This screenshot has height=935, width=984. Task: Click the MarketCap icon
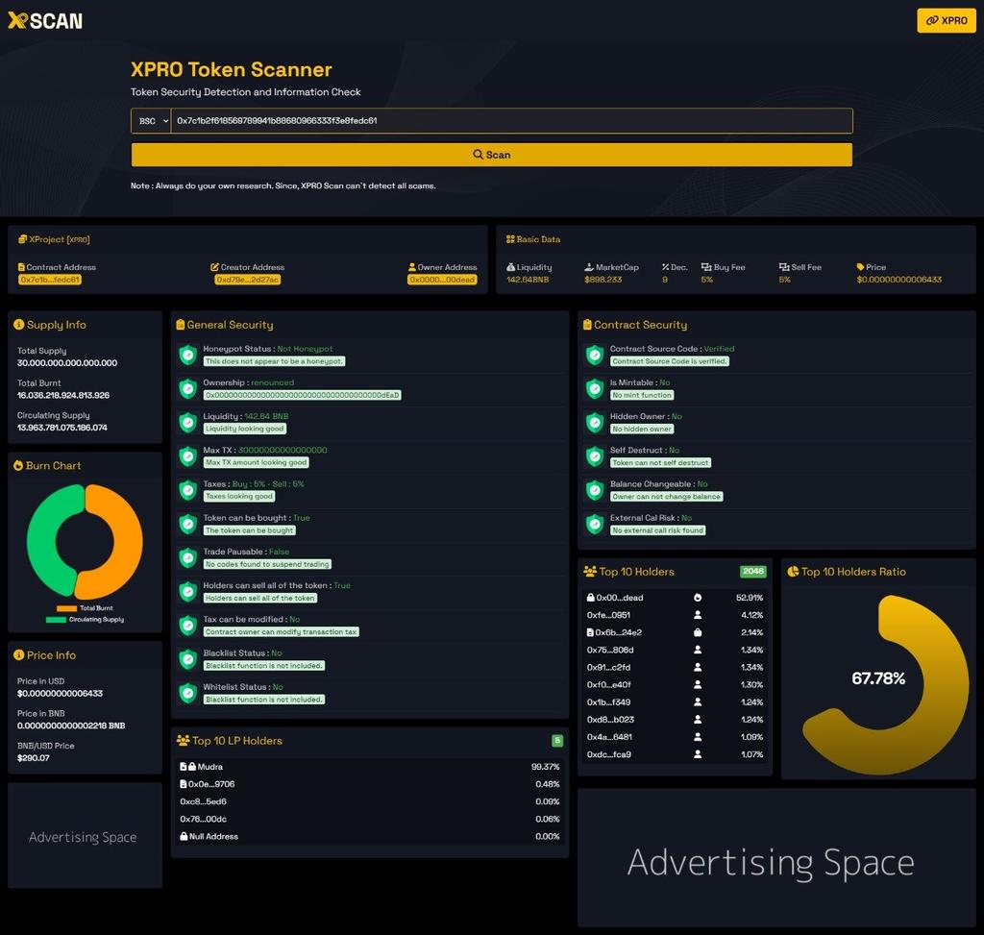tap(589, 267)
